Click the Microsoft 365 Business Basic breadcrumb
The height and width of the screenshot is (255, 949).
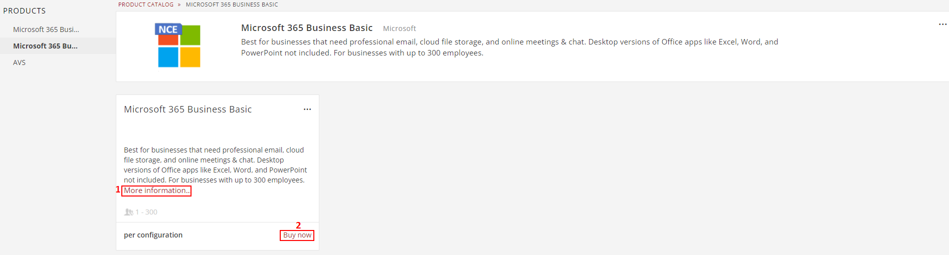(x=232, y=4)
